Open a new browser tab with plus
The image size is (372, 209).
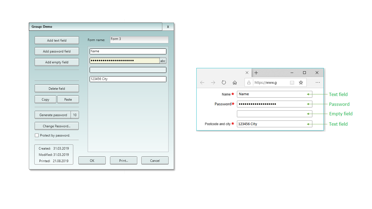256,72
